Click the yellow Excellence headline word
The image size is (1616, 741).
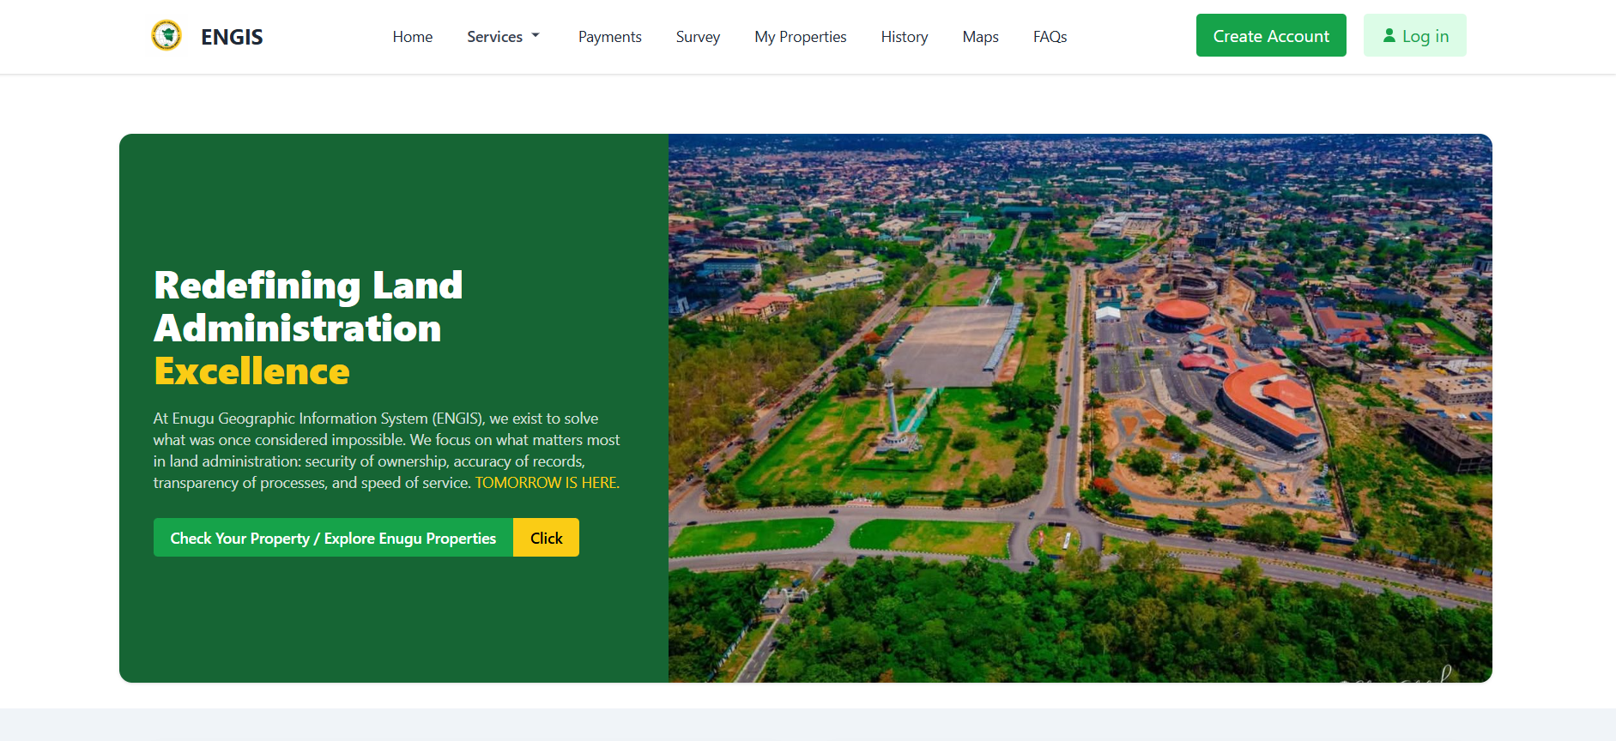tap(251, 371)
